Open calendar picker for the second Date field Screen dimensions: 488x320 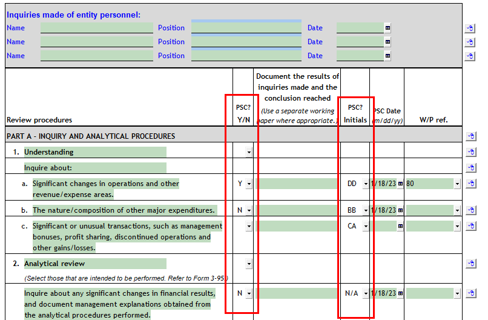[387, 42]
